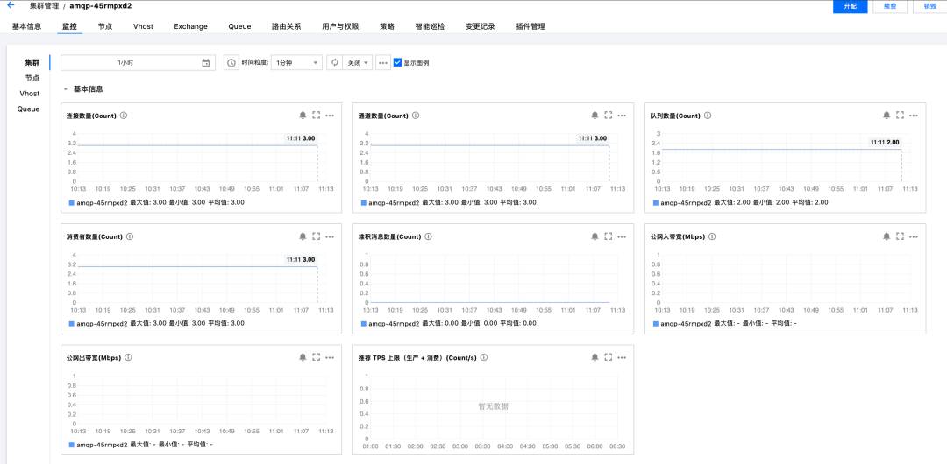Open the auto-refresh 关闭 dropdown
This screenshot has height=464, width=947.
pyautogui.click(x=358, y=63)
